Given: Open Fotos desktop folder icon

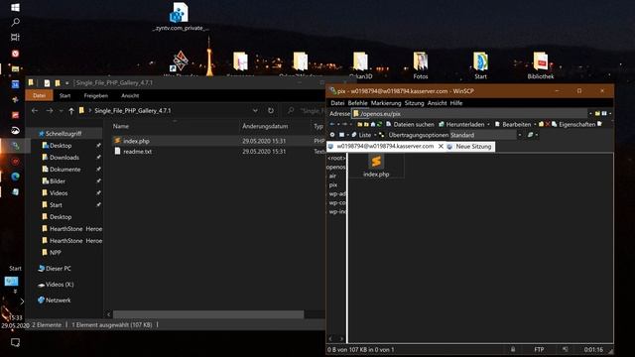Looking at the screenshot, I should coord(421,65).
